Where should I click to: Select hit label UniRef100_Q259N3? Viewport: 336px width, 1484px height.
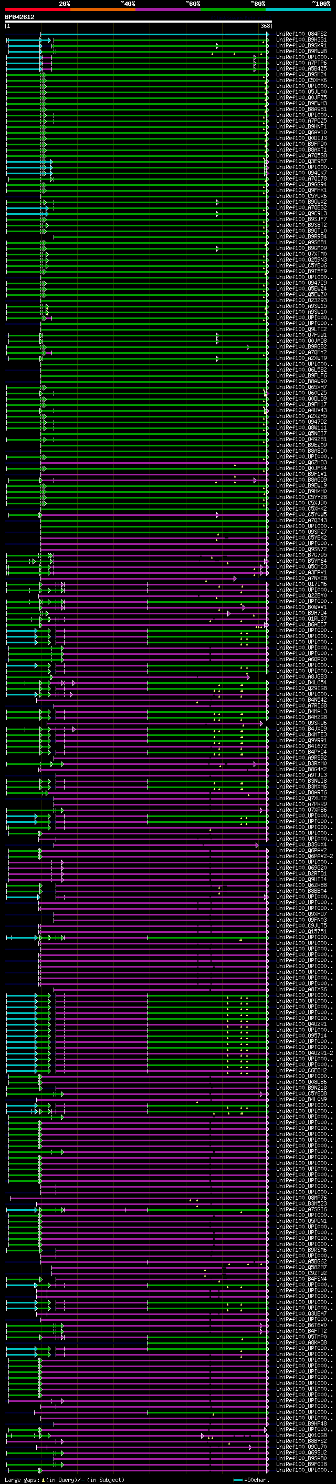(301, 260)
